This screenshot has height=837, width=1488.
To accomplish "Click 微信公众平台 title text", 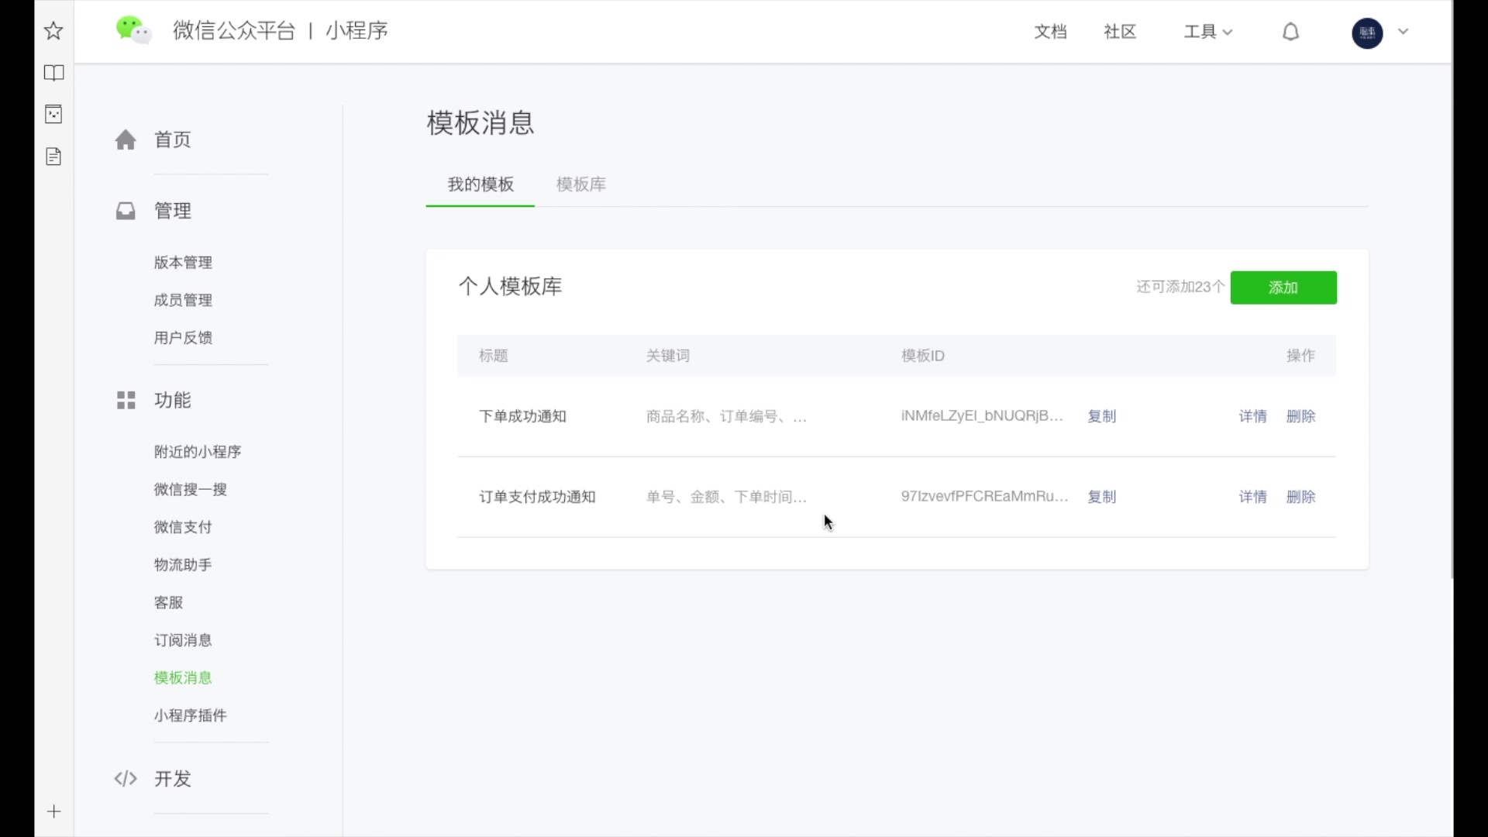I will (x=234, y=30).
